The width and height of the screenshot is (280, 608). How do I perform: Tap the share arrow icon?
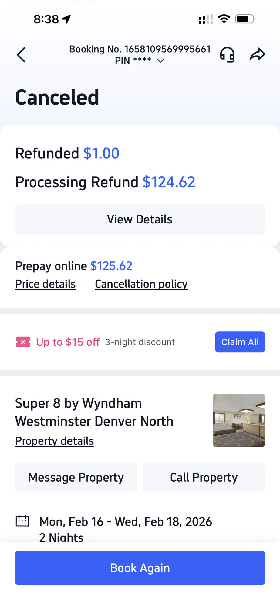tap(257, 55)
